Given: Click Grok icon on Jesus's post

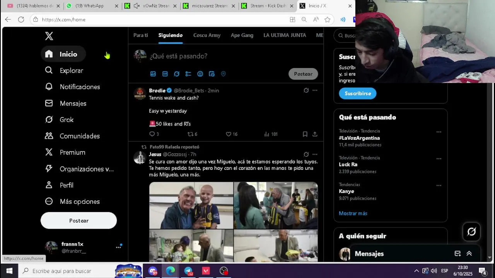Looking at the screenshot, I should pyautogui.click(x=306, y=154).
